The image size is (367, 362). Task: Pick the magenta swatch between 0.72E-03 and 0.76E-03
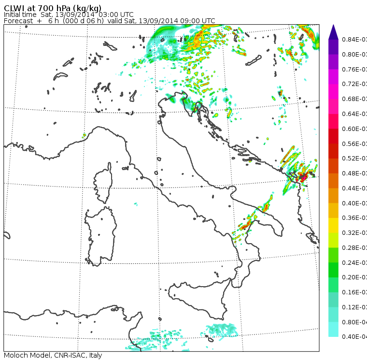click(x=333, y=77)
